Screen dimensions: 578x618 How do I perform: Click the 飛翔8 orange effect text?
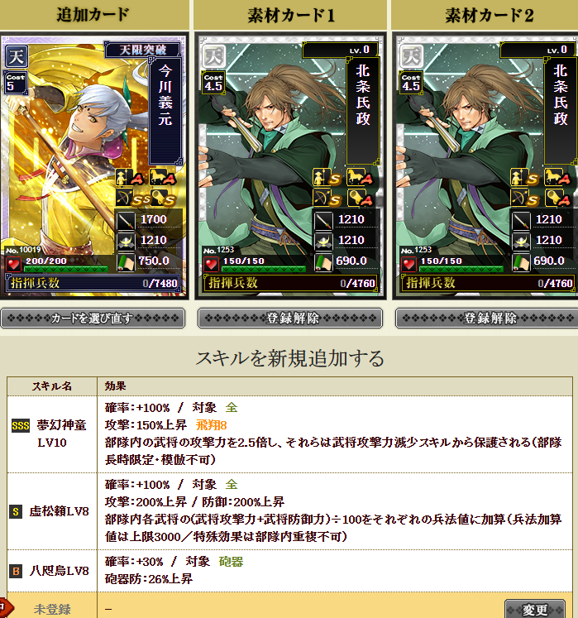point(212,425)
